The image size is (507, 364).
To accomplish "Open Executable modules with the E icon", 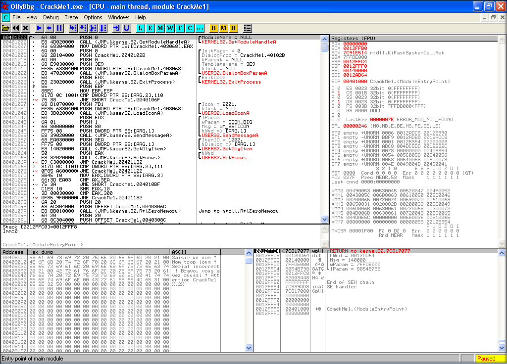I will coord(151,28).
